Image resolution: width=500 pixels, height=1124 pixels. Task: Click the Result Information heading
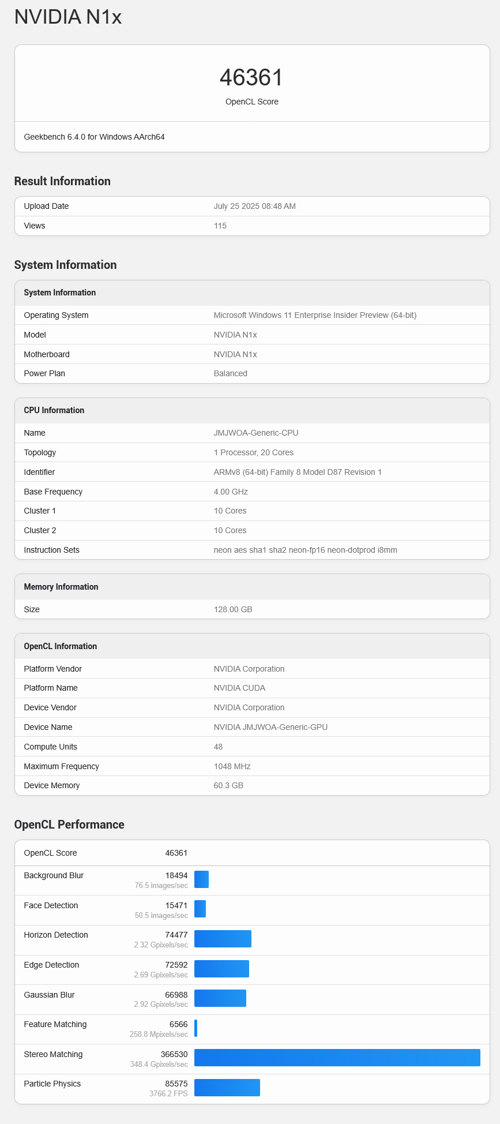coord(62,181)
